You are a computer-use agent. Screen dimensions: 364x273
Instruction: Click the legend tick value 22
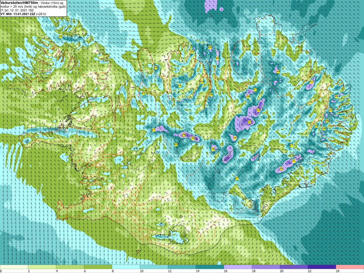point(309,271)
